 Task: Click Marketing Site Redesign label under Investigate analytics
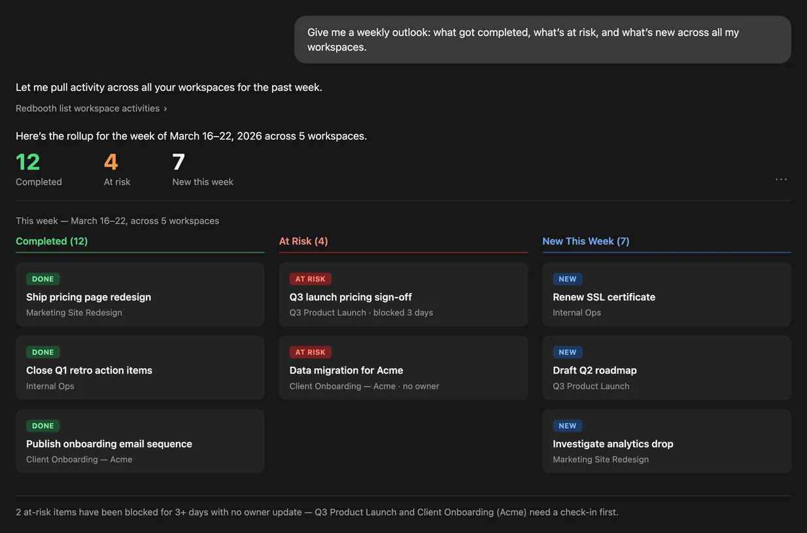coord(601,460)
